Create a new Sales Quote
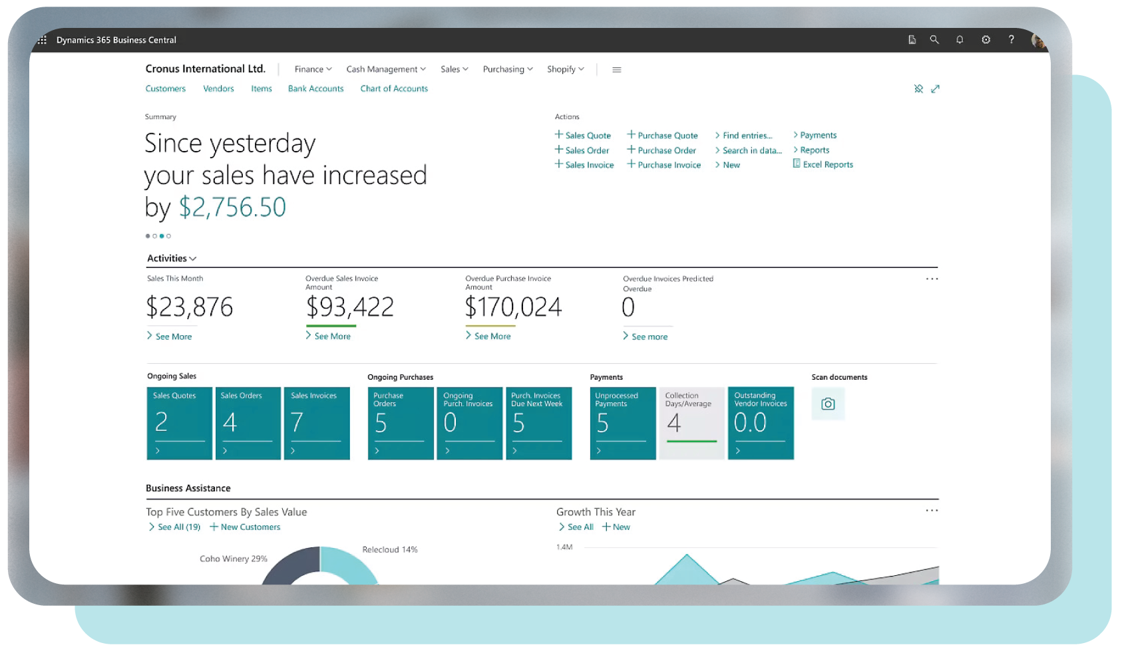Viewport: 1130px width, 659px height. pos(583,135)
